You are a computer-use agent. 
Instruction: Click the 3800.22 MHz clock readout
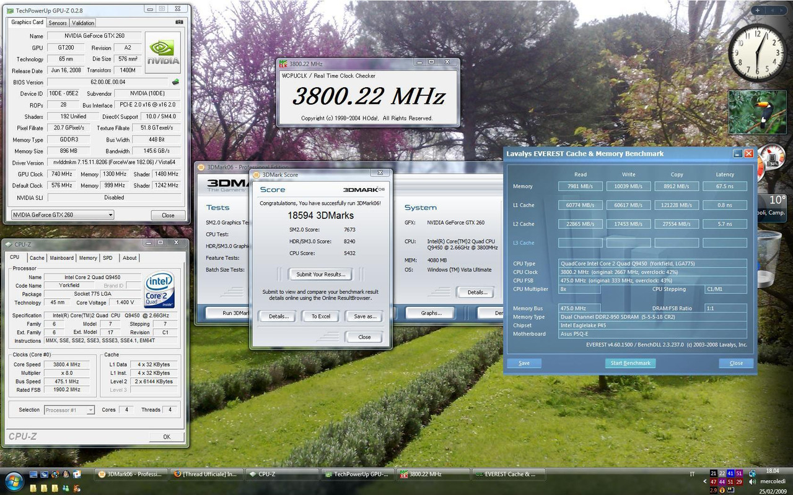(x=368, y=97)
